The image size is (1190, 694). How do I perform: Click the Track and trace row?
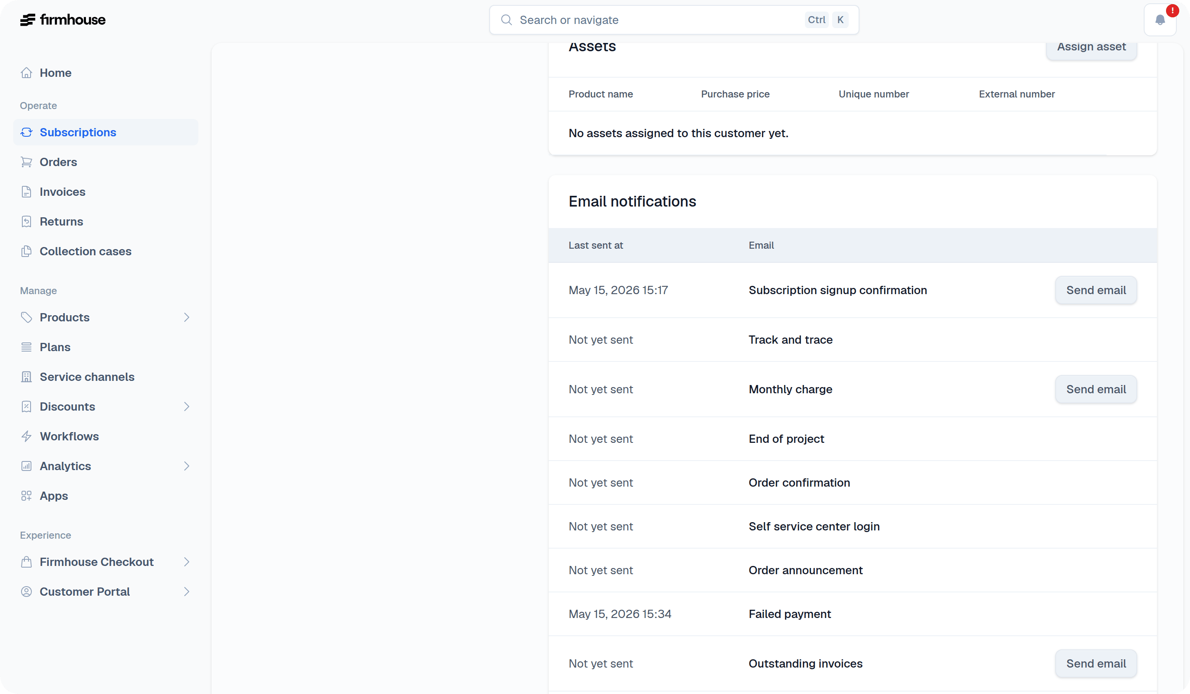pyautogui.click(x=852, y=340)
